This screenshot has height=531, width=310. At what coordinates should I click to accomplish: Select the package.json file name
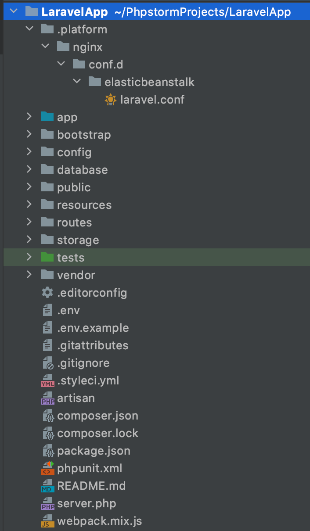coord(94,451)
